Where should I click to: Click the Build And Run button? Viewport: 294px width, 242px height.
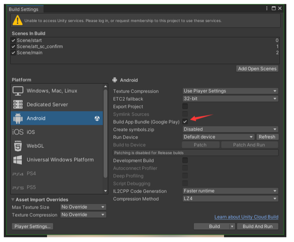click(x=258, y=227)
